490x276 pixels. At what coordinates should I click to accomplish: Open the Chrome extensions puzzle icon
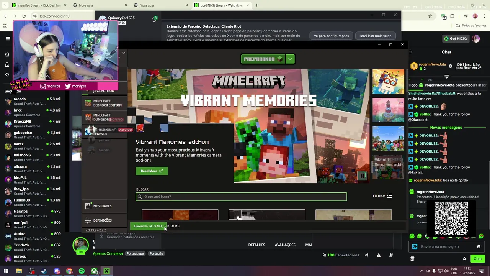[x=452, y=16]
